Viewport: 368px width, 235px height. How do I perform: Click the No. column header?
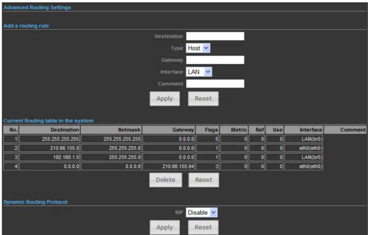[x=11, y=130]
